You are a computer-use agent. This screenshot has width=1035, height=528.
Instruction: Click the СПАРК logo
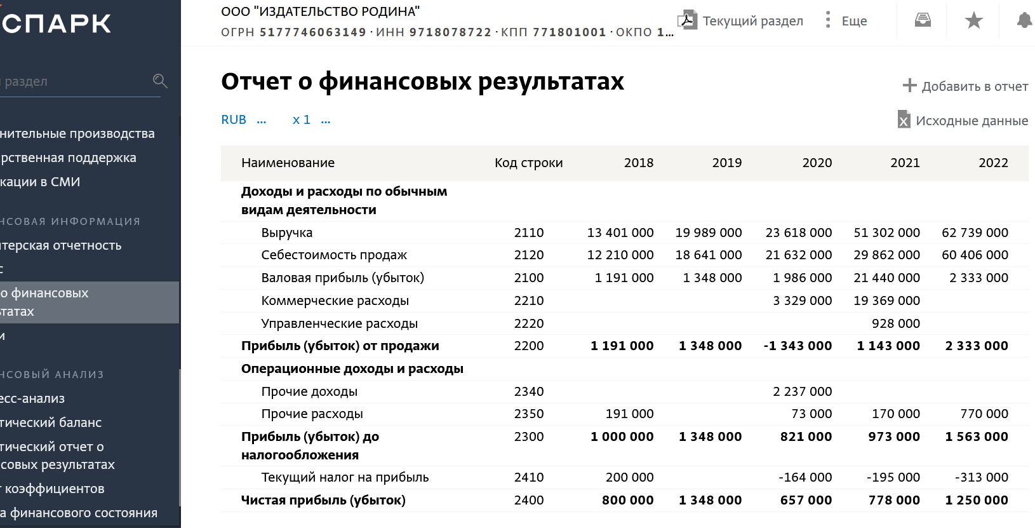coord(56,24)
